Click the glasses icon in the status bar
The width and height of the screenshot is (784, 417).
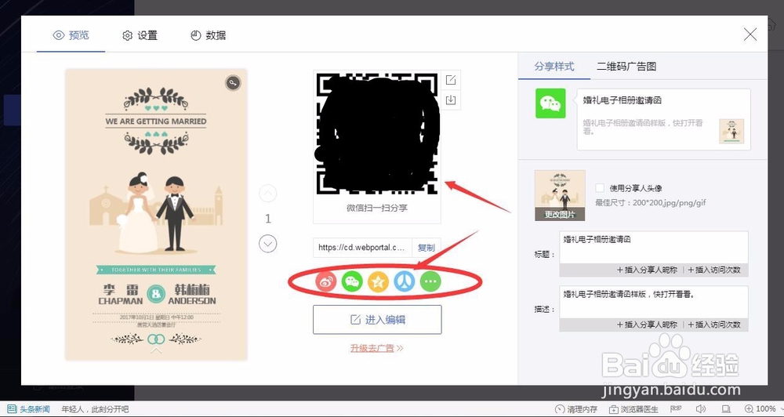(677, 408)
